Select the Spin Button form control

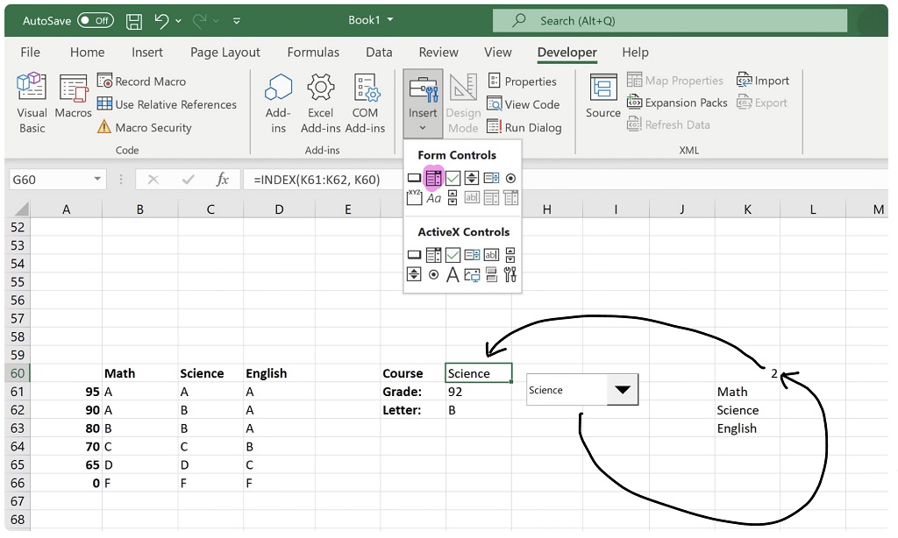[472, 178]
